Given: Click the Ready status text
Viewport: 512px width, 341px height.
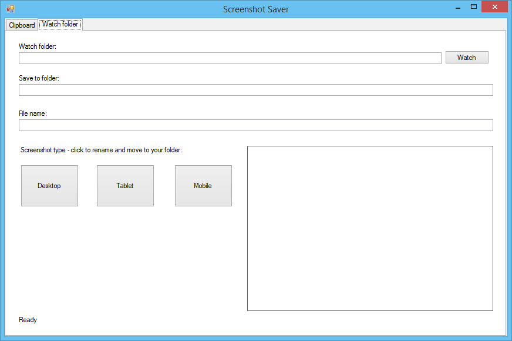Looking at the screenshot, I should coord(28,320).
